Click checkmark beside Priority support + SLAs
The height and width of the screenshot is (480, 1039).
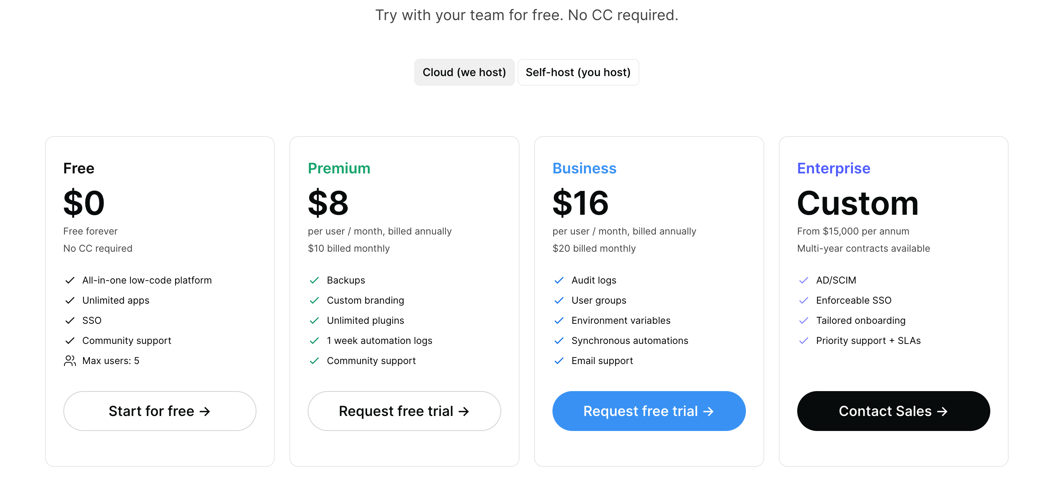point(803,341)
